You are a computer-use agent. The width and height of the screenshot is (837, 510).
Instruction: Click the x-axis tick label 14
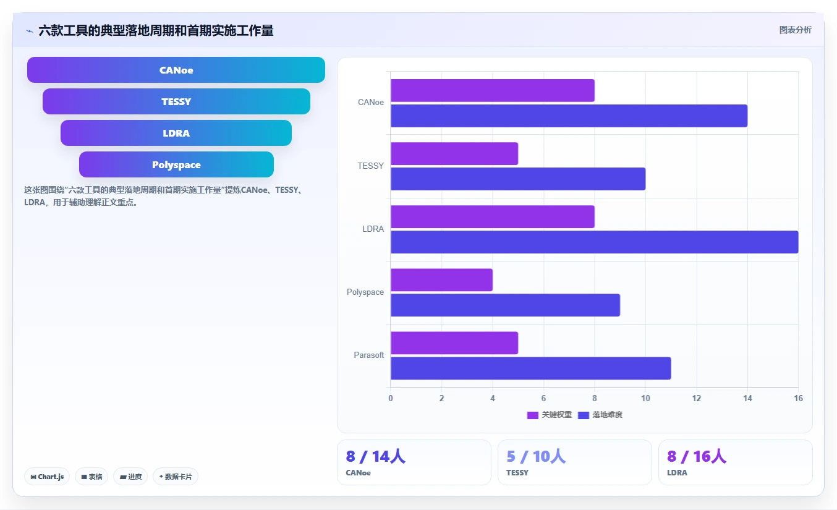click(747, 398)
